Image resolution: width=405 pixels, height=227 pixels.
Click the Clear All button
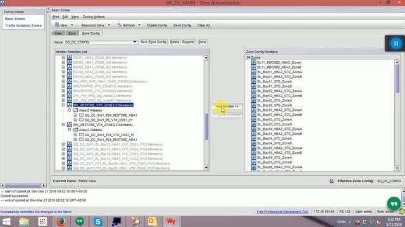click(x=204, y=25)
